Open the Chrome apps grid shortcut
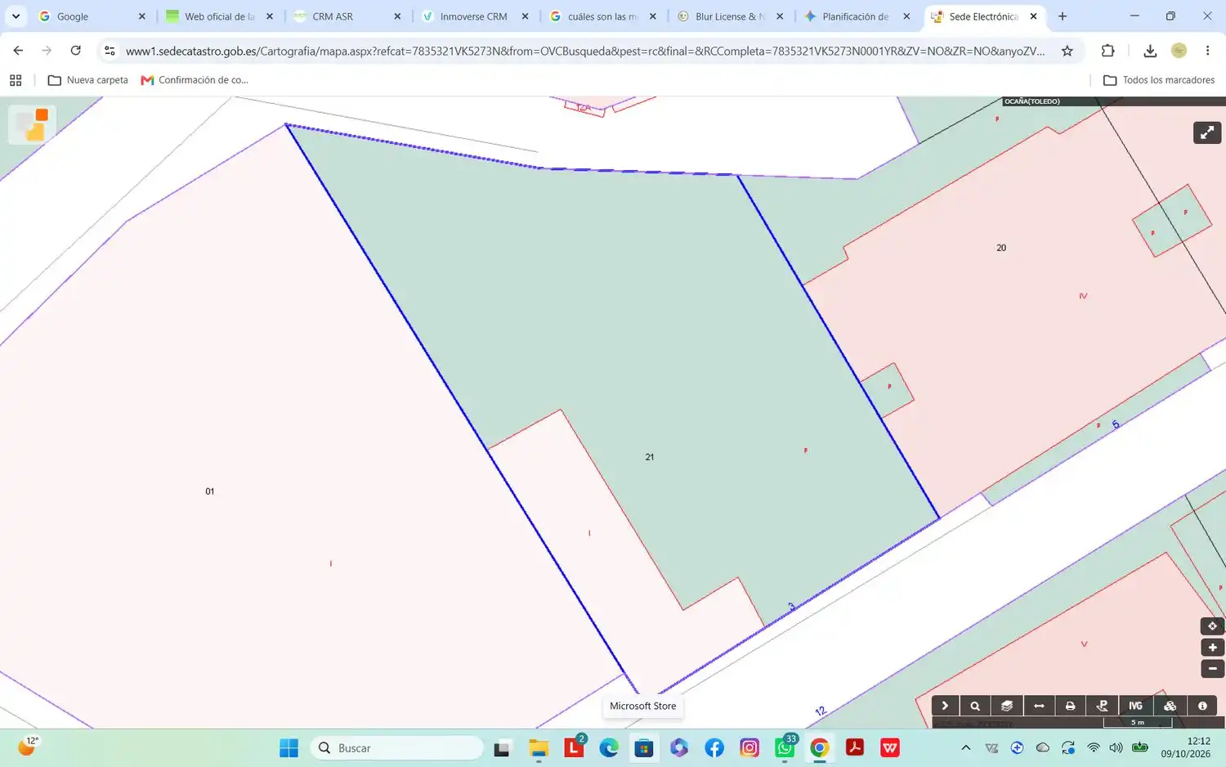This screenshot has height=767, width=1226. 16,80
